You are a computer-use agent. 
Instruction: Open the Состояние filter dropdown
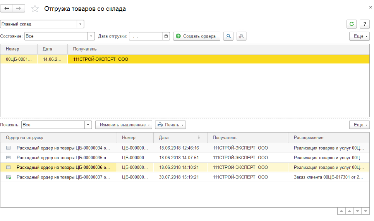(x=91, y=36)
